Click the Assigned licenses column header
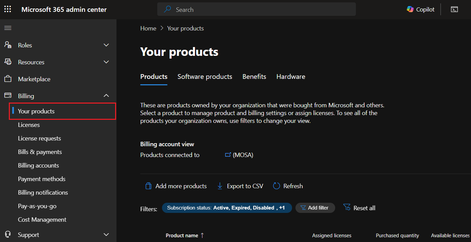This screenshot has width=471, height=242. click(332, 236)
